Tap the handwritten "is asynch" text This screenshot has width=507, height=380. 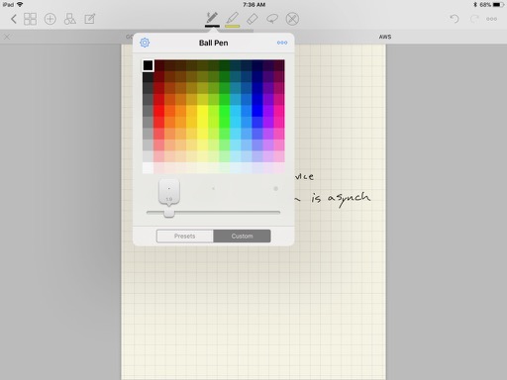[341, 199]
